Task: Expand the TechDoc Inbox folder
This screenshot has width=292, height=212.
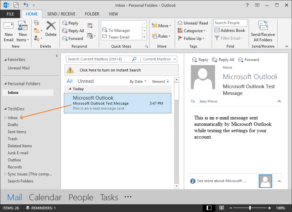Action: [x=5, y=117]
